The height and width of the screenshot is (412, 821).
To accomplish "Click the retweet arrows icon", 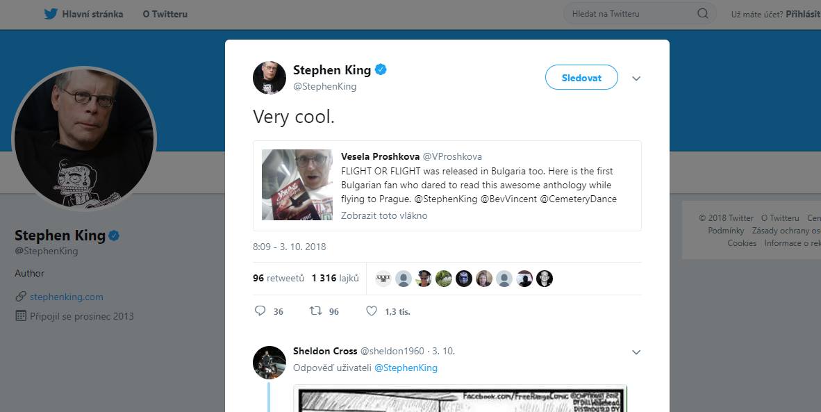I will (x=315, y=311).
